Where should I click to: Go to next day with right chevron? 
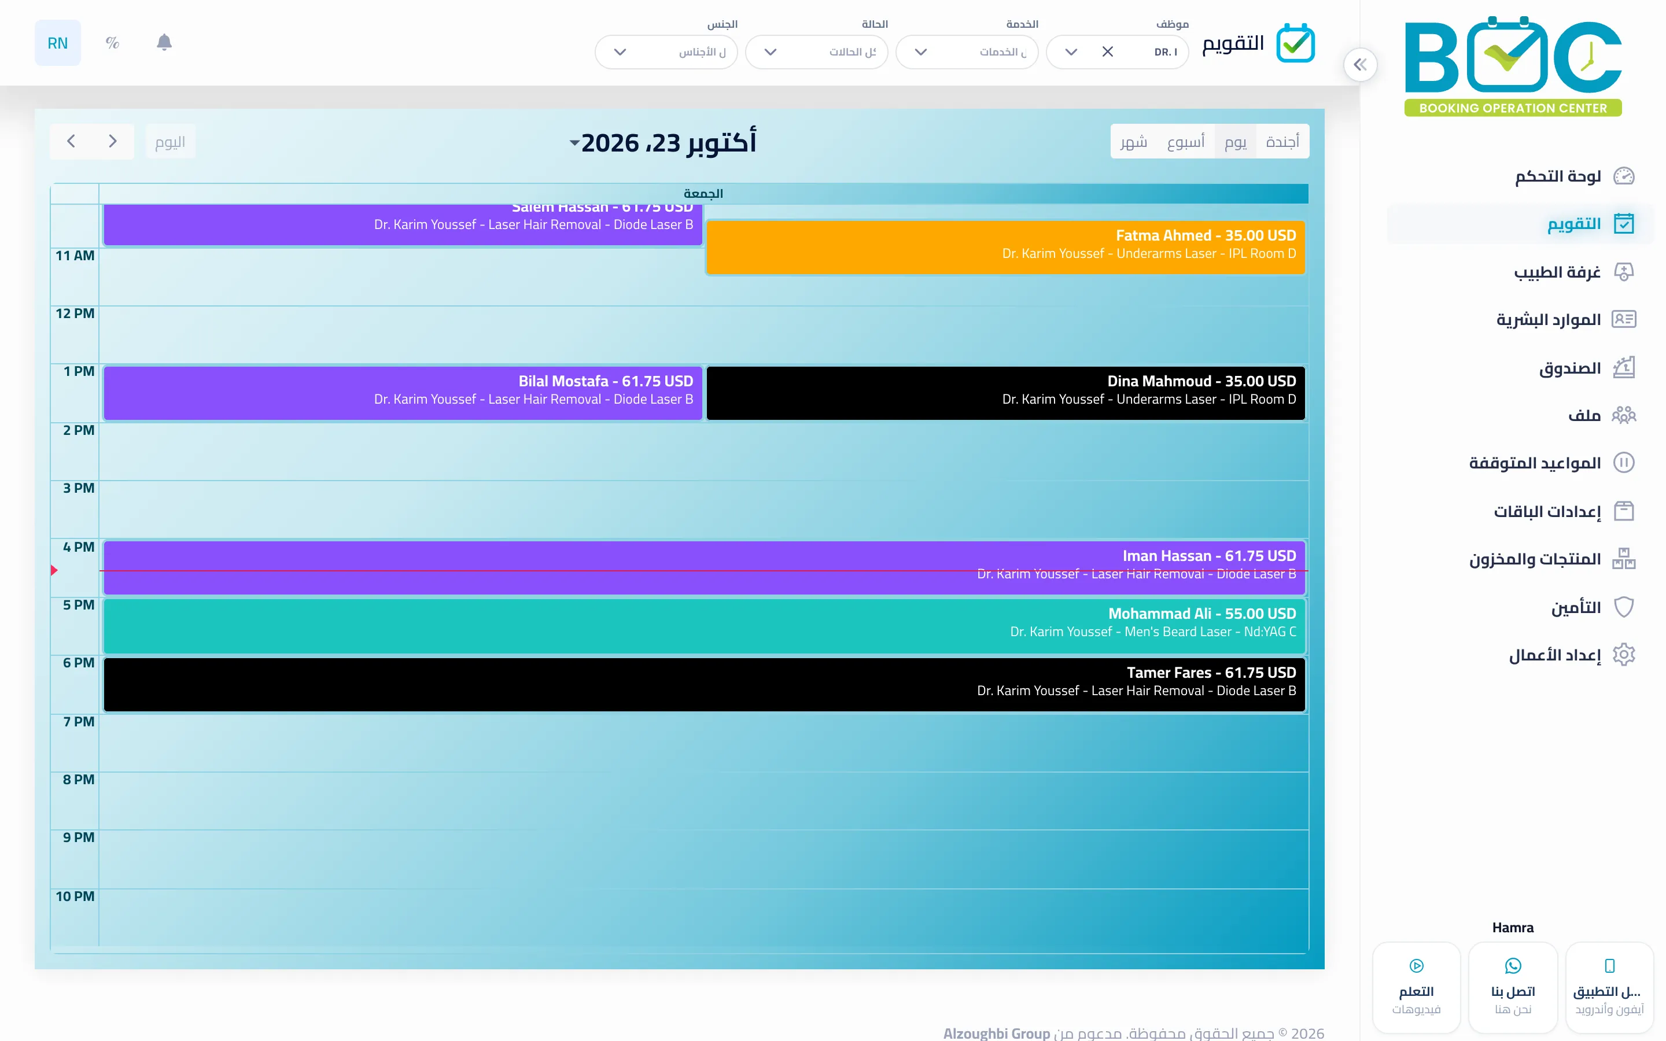(x=113, y=141)
